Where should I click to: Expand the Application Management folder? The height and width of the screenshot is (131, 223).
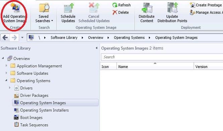click(6, 66)
